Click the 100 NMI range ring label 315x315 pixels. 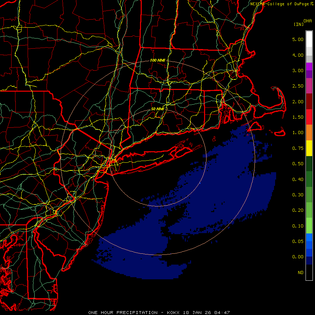click(157, 60)
